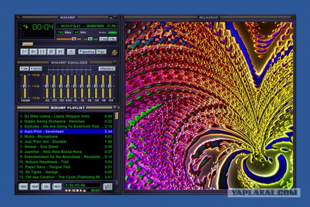Screen dimensions: 310x207
Task: Click the lightning bolt About icon
Action: (x=114, y=52)
